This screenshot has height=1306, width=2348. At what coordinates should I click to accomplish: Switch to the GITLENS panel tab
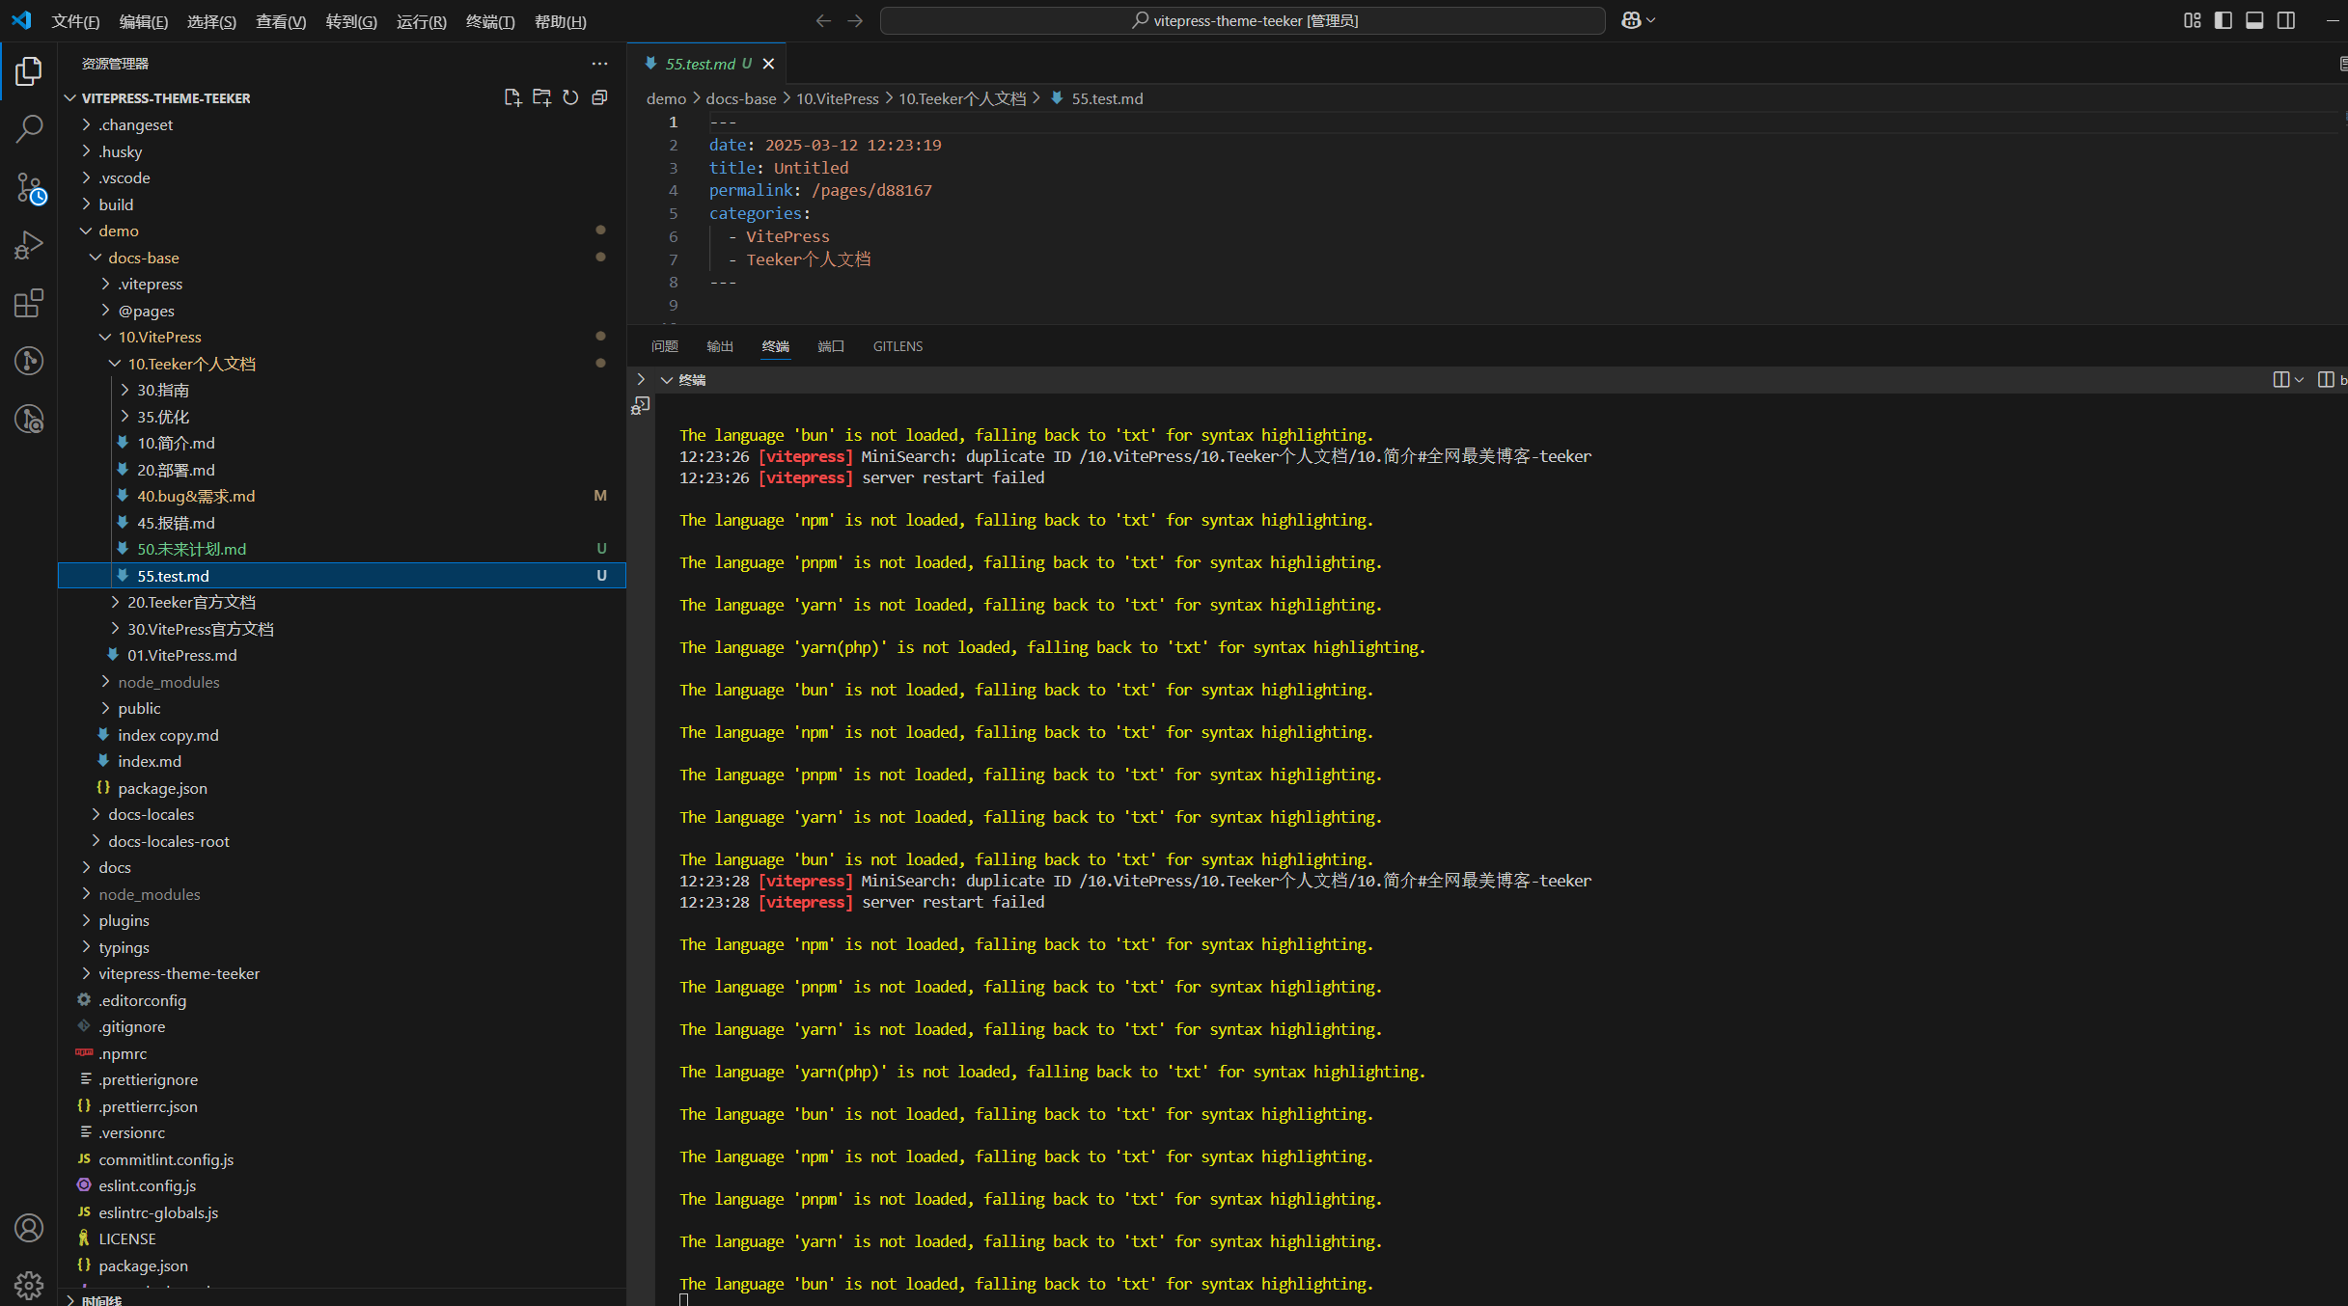pyautogui.click(x=898, y=346)
